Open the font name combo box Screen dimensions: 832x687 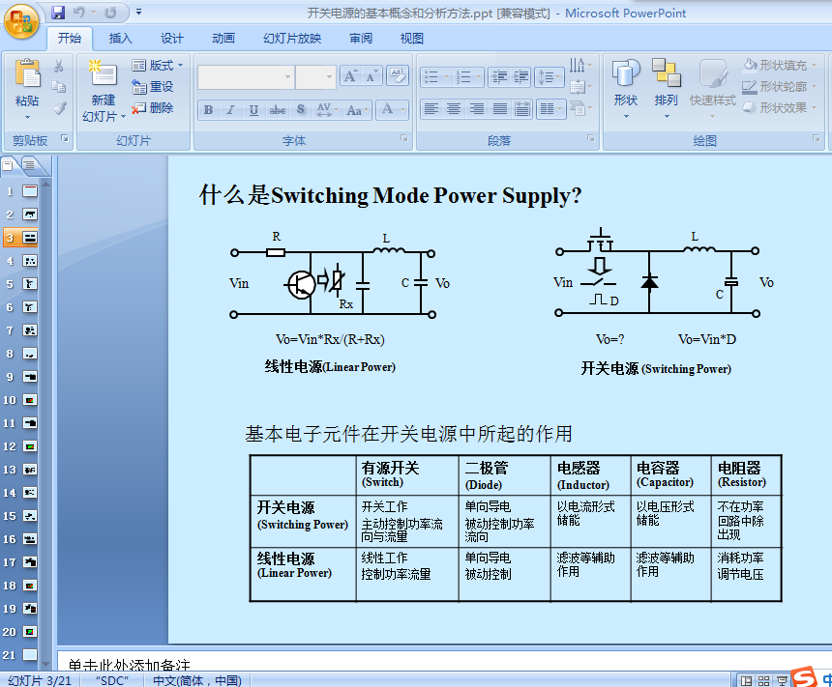[x=246, y=77]
